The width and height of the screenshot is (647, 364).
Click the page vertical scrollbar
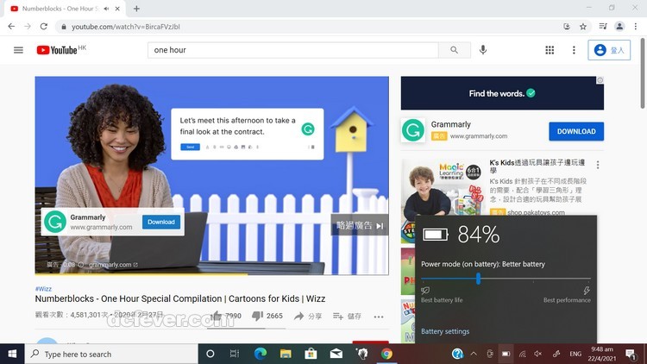pos(643,73)
